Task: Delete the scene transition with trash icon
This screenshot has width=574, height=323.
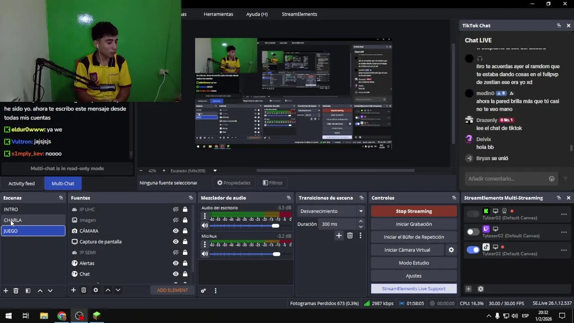Action: (350, 236)
